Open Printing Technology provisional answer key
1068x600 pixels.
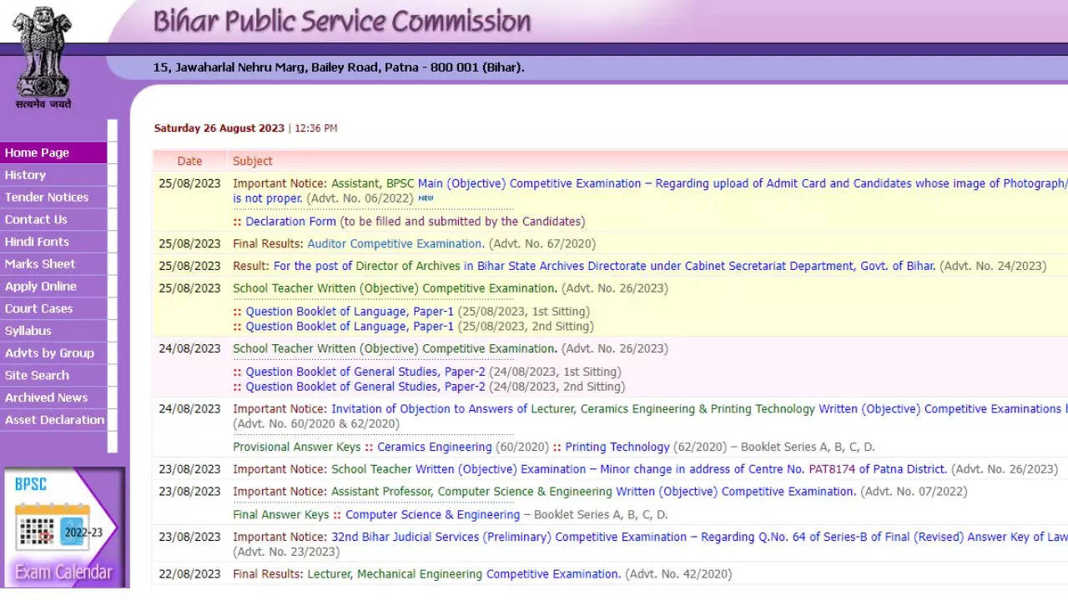pos(617,447)
